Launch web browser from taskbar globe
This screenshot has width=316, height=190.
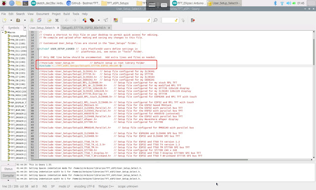pos(11,3)
